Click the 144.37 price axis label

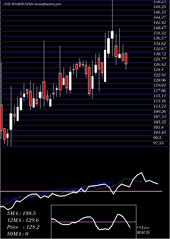pos(160,17)
